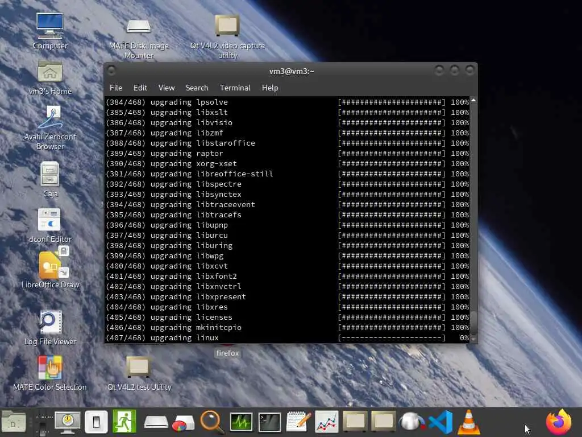Open Firefox from the bottom dock

559,422
